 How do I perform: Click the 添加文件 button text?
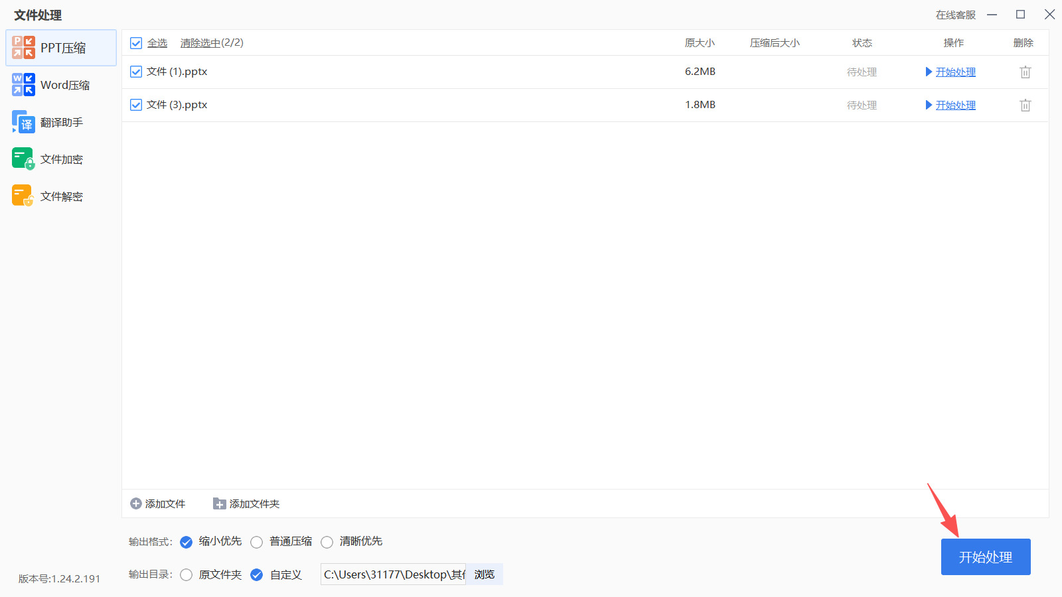165,503
